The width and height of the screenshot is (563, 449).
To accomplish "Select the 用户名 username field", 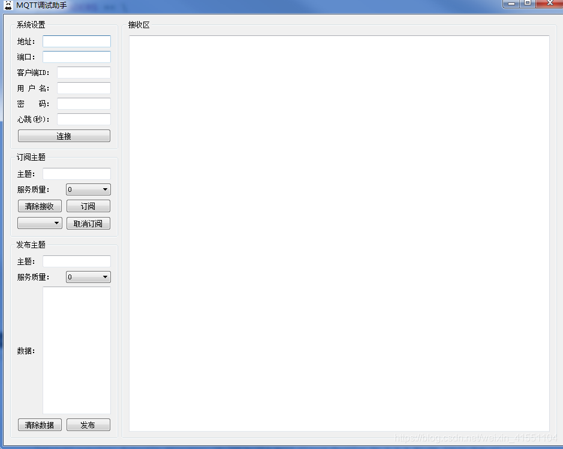I will [x=84, y=88].
